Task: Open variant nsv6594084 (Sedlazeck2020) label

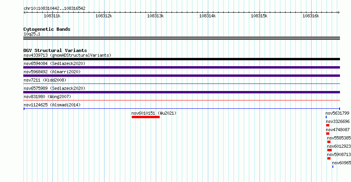Action: (54, 63)
